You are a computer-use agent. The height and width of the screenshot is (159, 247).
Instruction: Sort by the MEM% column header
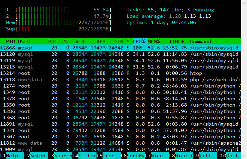tap(154, 41)
